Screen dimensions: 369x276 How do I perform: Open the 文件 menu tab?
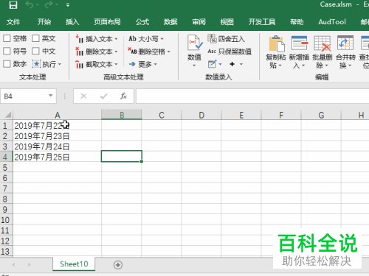(x=13, y=22)
